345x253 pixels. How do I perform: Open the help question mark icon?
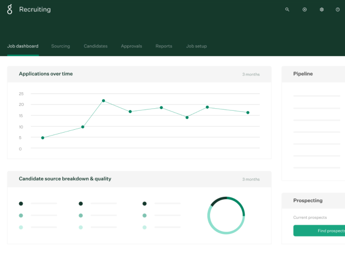tap(337, 9)
